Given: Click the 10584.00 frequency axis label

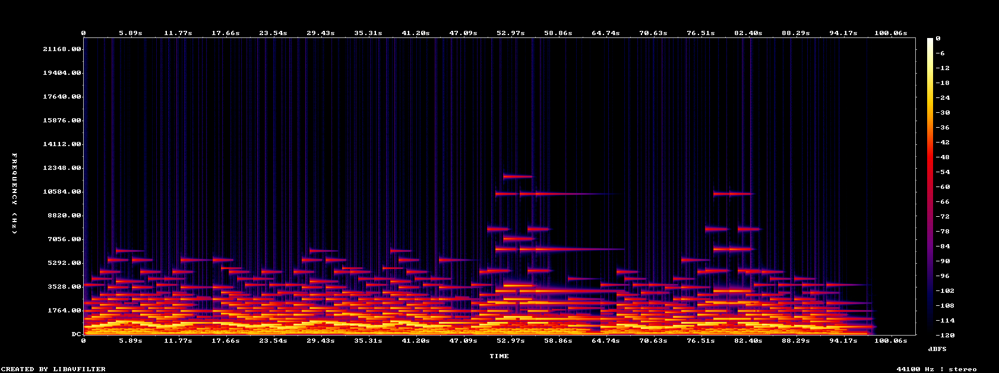Looking at the screenshot, I should pos(62,192).
